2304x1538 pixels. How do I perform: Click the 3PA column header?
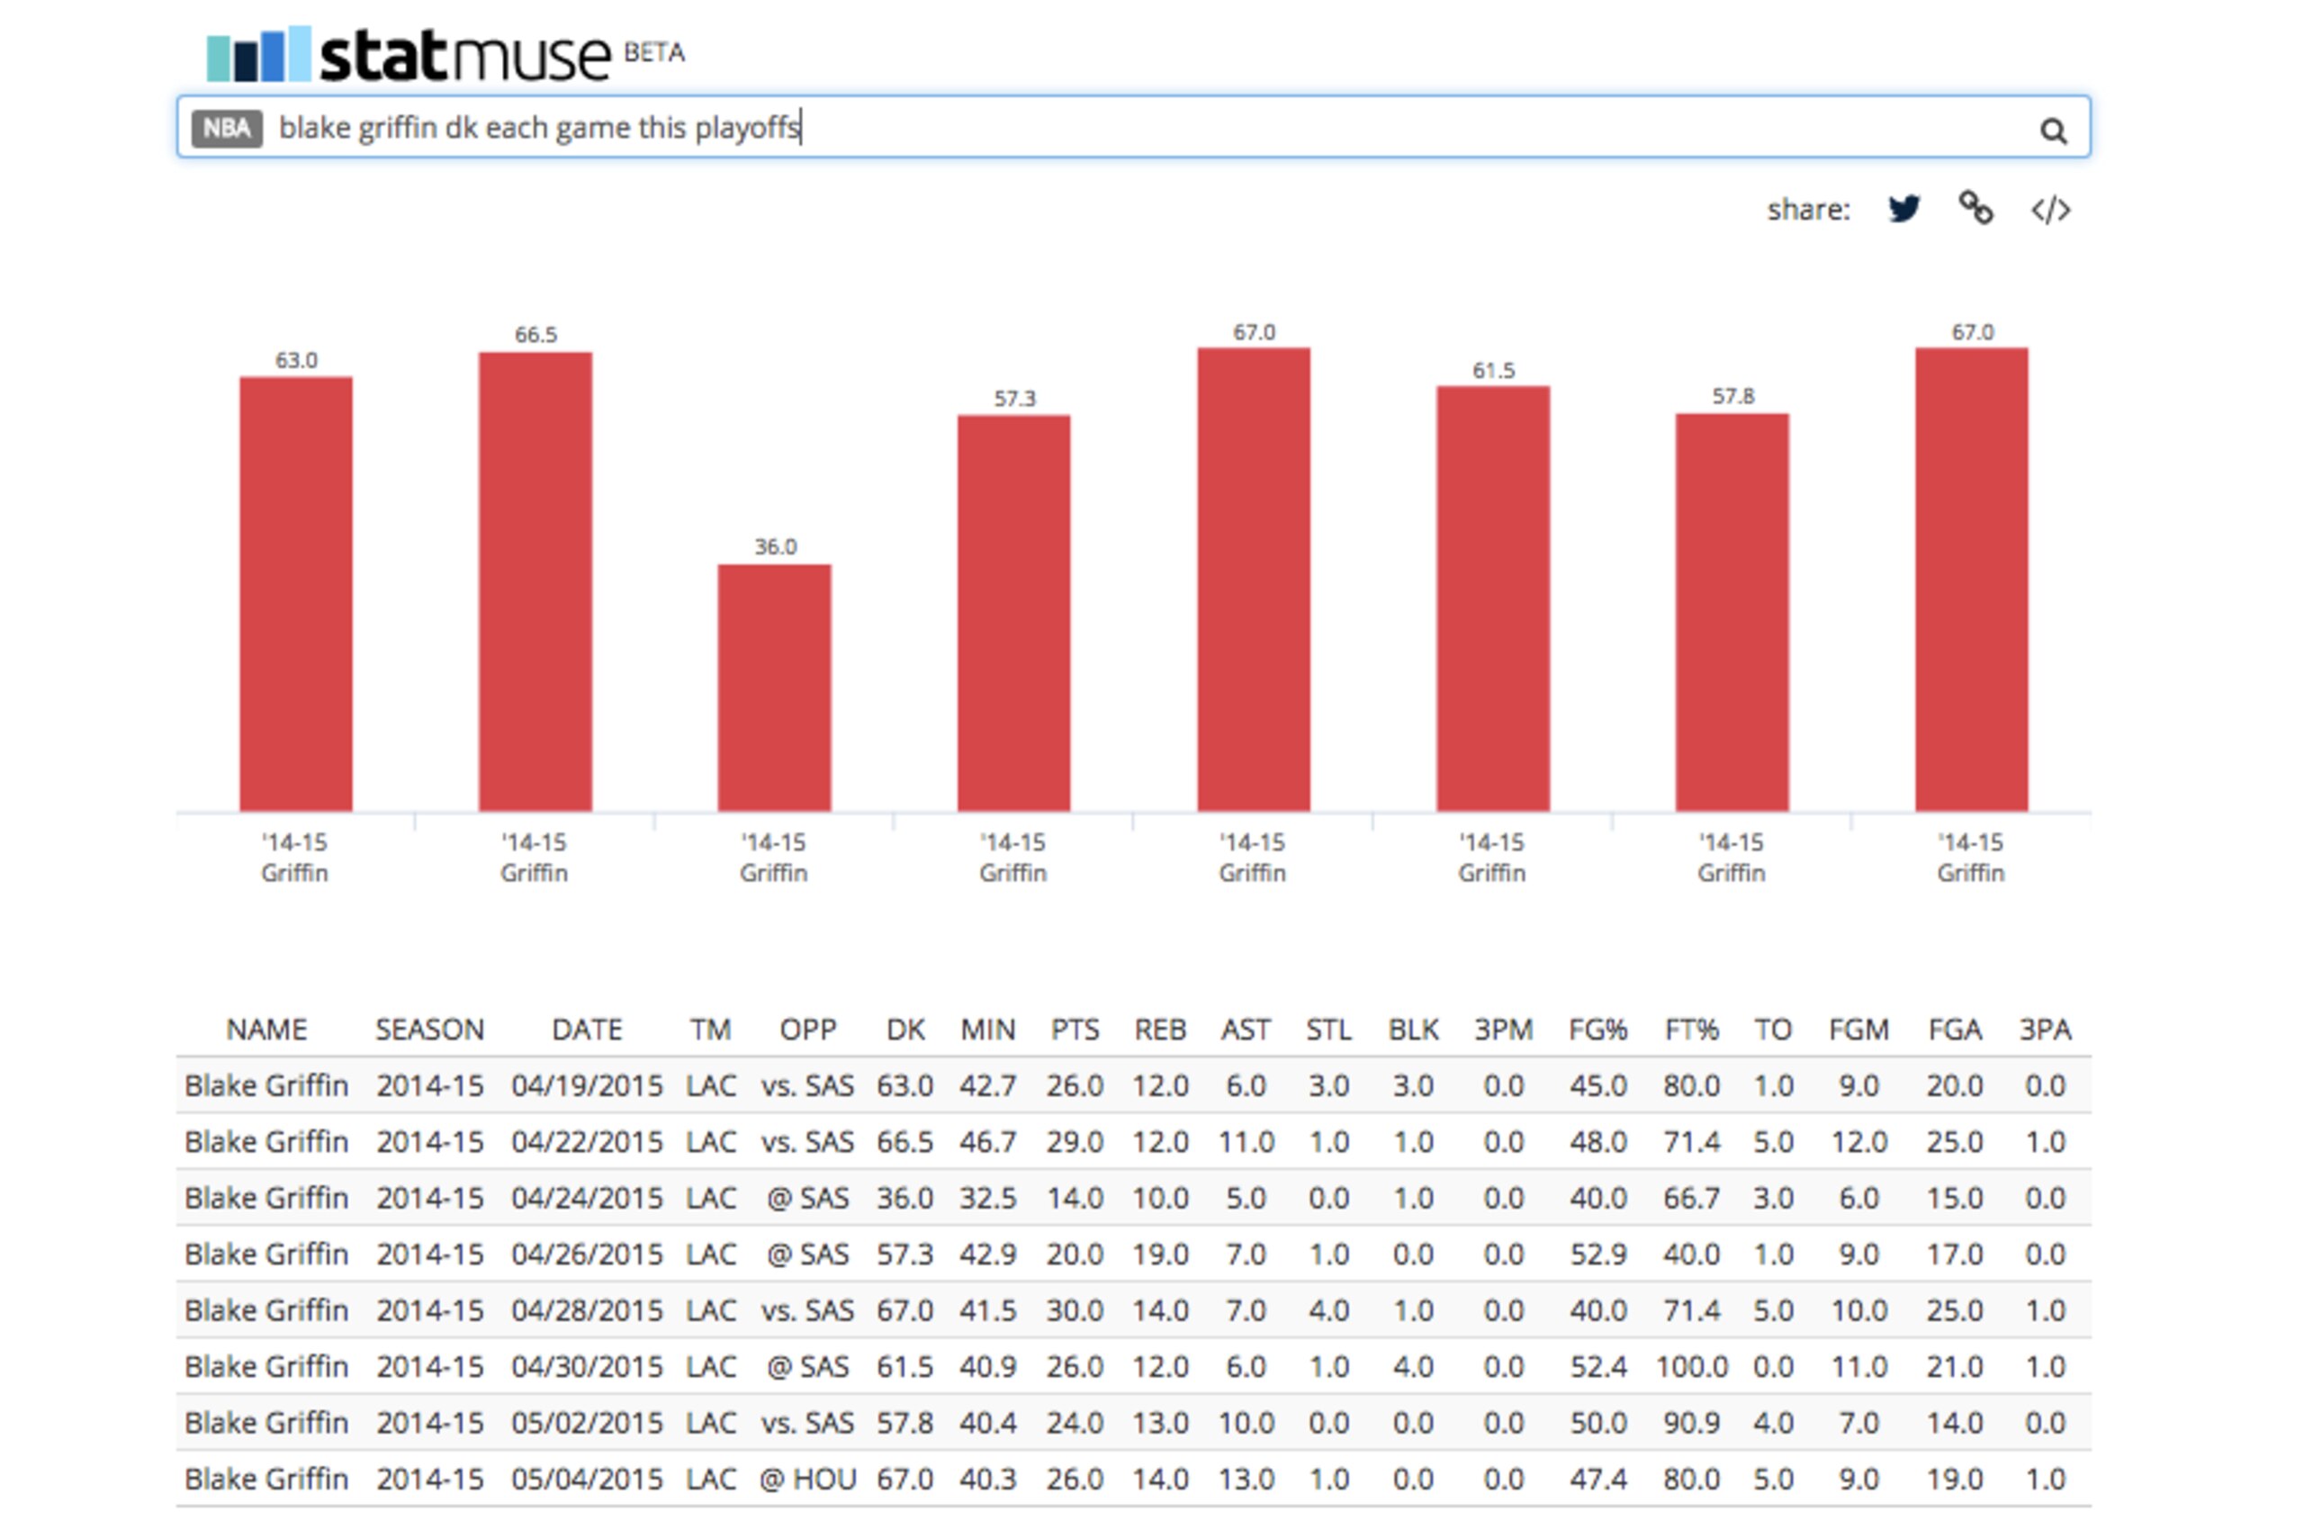pyautogui.click(x=2045, y=1029)
